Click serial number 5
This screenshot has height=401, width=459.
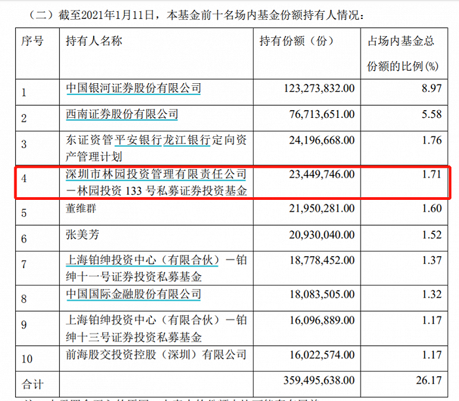[x=24, y=213]
